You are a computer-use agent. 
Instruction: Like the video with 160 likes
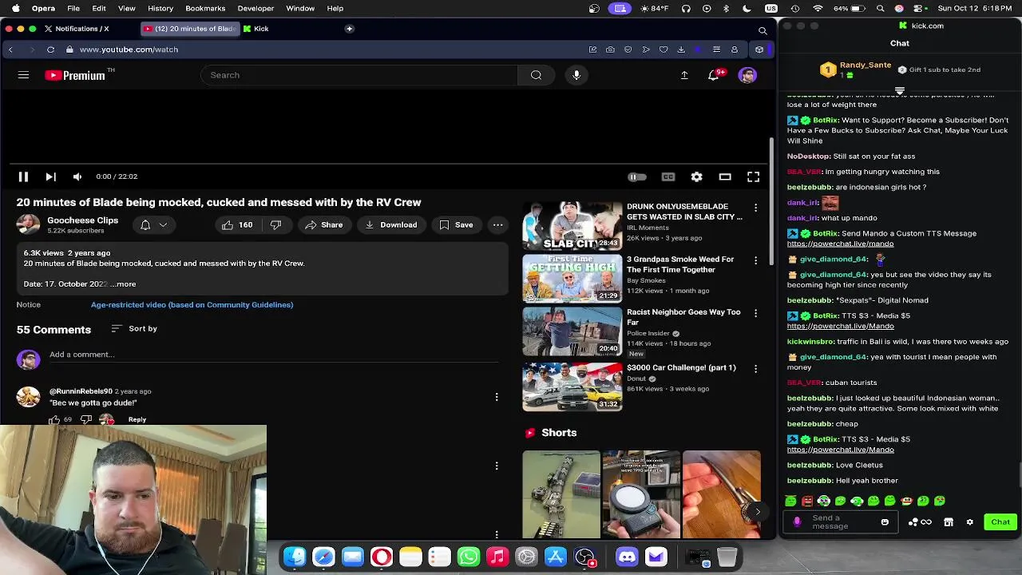[x=238, y=225]
